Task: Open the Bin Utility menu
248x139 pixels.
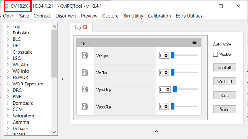Action: pos(133,16)
